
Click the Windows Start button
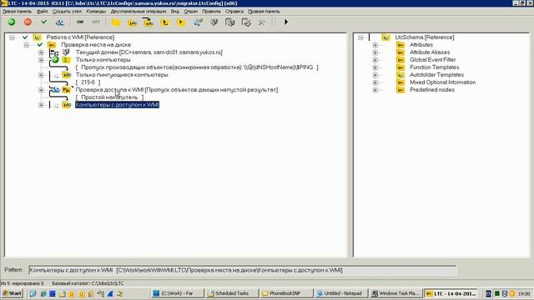tap(12, 293)
